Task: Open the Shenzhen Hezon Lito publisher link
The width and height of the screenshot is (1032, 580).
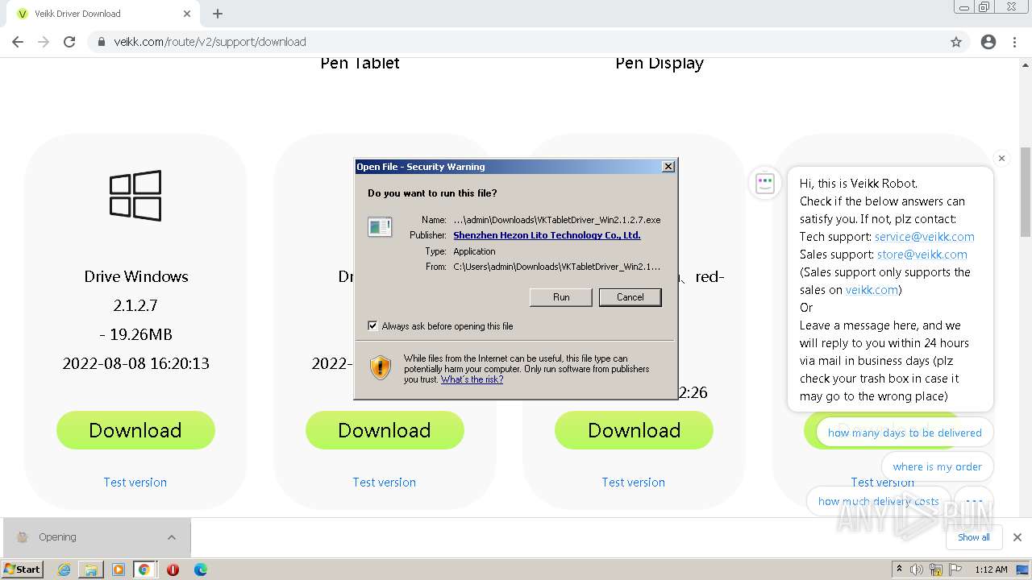Action: point(547,235)
